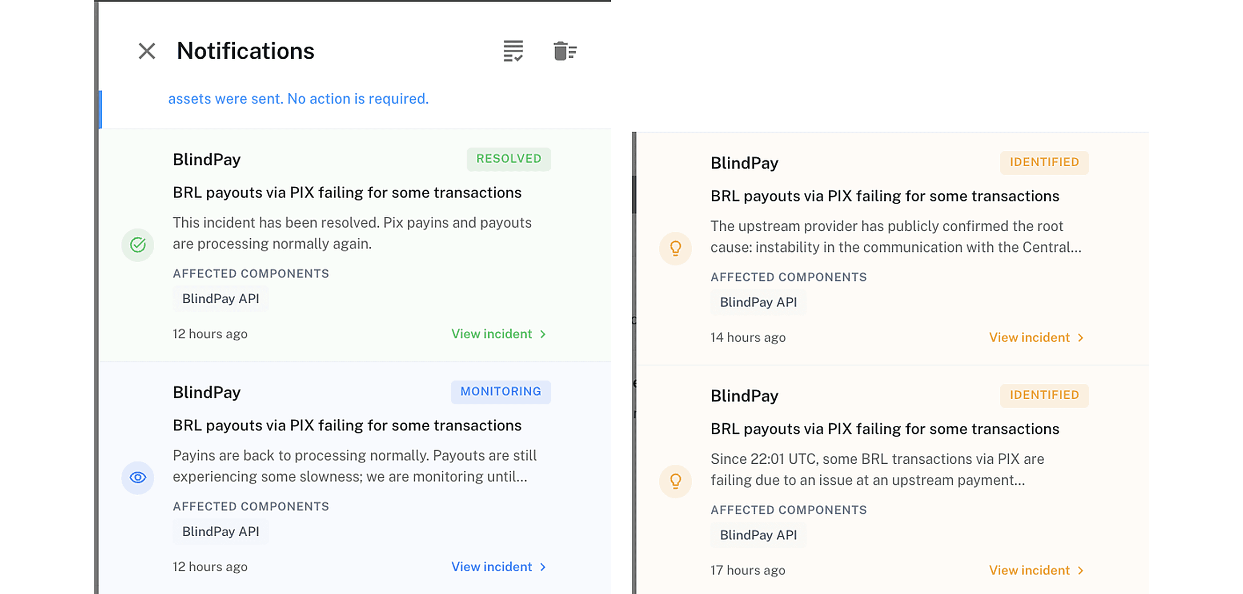The width and height of the screenshot is (1243, 594).
Task: Select BlindPay API chip in 14 hours ago alert
Action: (x=758, y=302)
